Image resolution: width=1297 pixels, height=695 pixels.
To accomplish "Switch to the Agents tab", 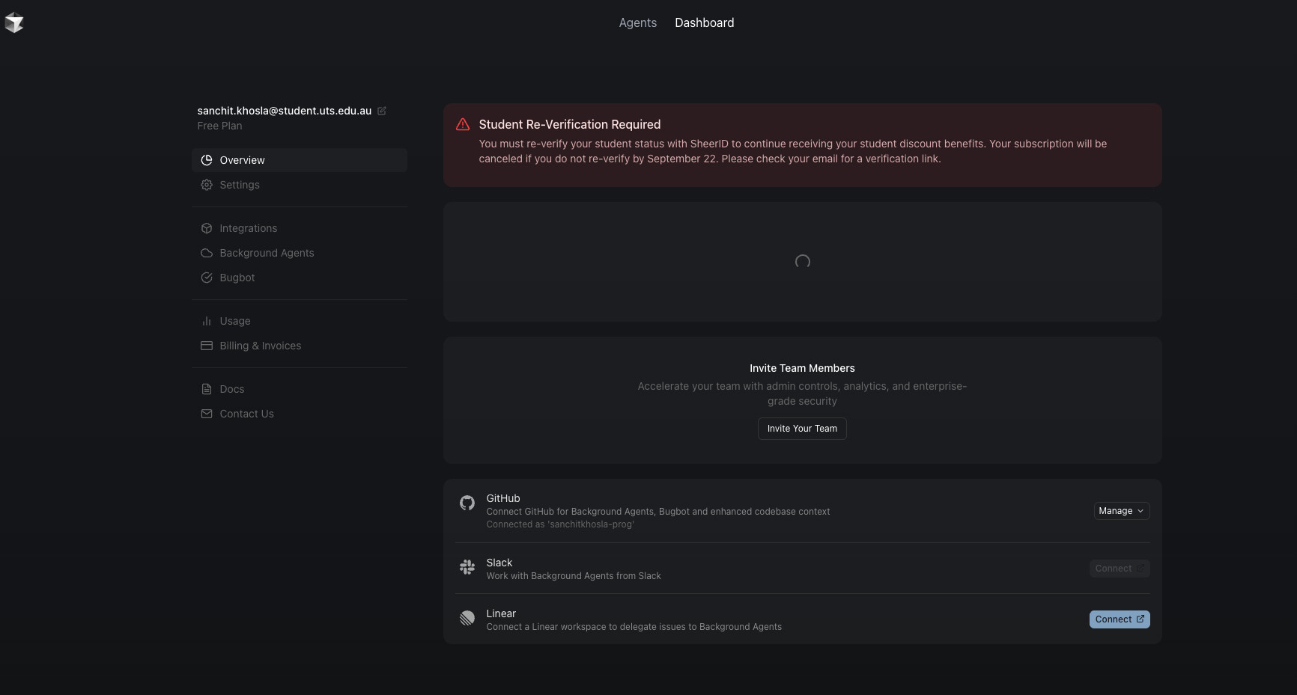I will tap(637, 23).
